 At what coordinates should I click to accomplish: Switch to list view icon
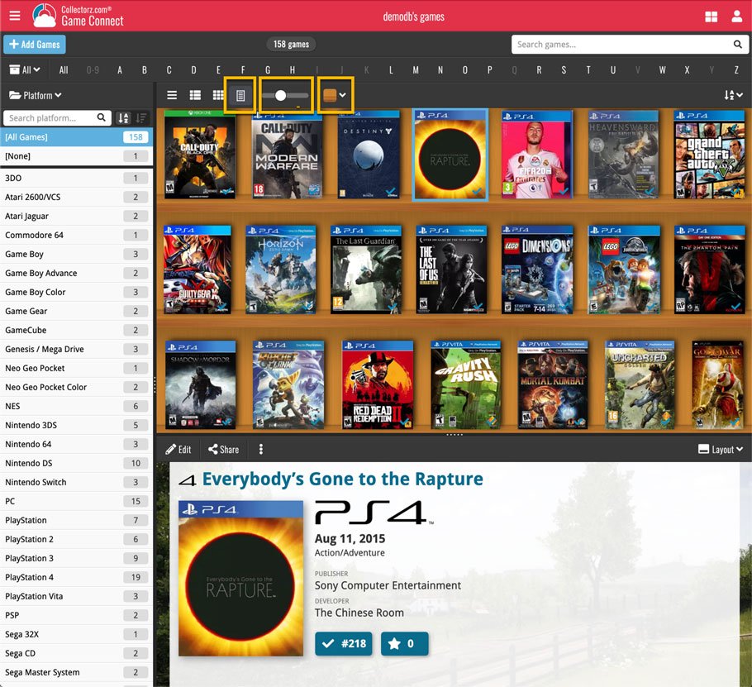(172, 95)
